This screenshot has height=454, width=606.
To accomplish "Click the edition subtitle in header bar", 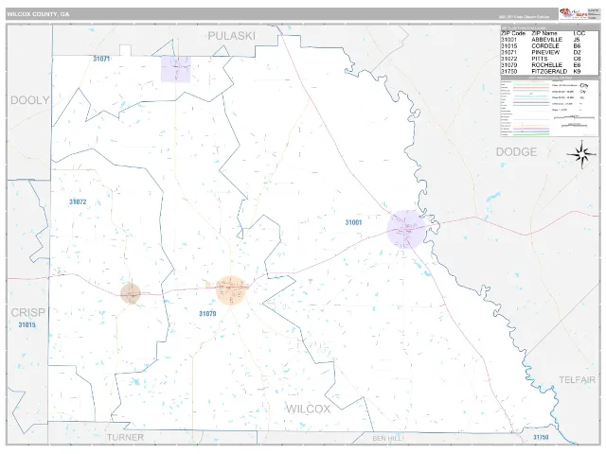I will point(524,17).
